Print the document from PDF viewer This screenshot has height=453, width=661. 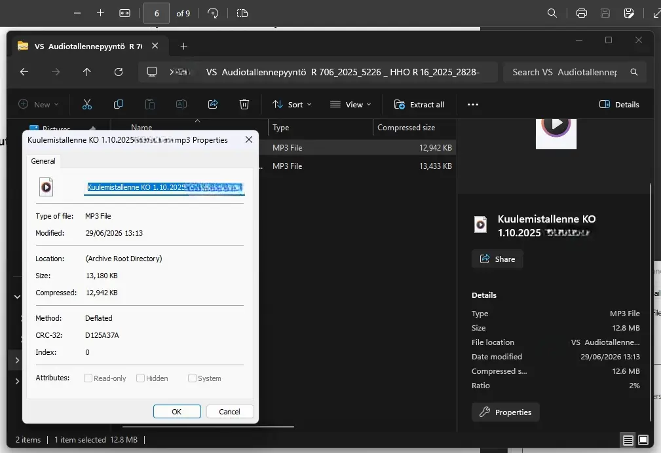coord(582,14)
